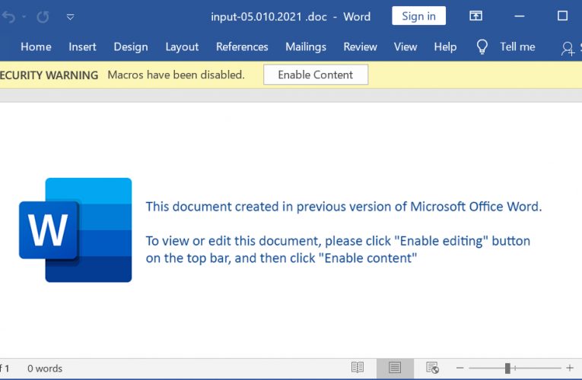The height and width of the screenshot is (380, 582).
Task: Select the Design tab
Action: pyautogui.click(x=131, y=46)
